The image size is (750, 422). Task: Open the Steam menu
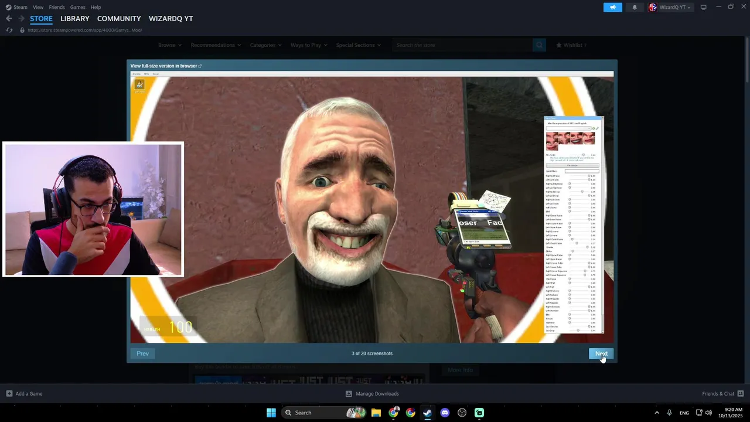click(x=21, y=7)
